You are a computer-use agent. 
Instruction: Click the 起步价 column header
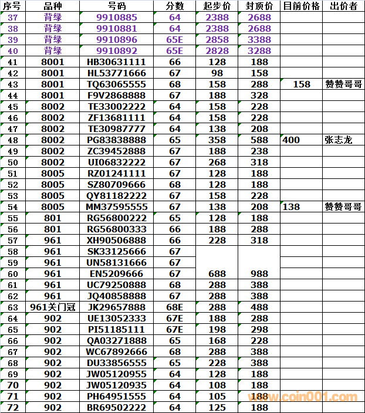click(217, 6)
